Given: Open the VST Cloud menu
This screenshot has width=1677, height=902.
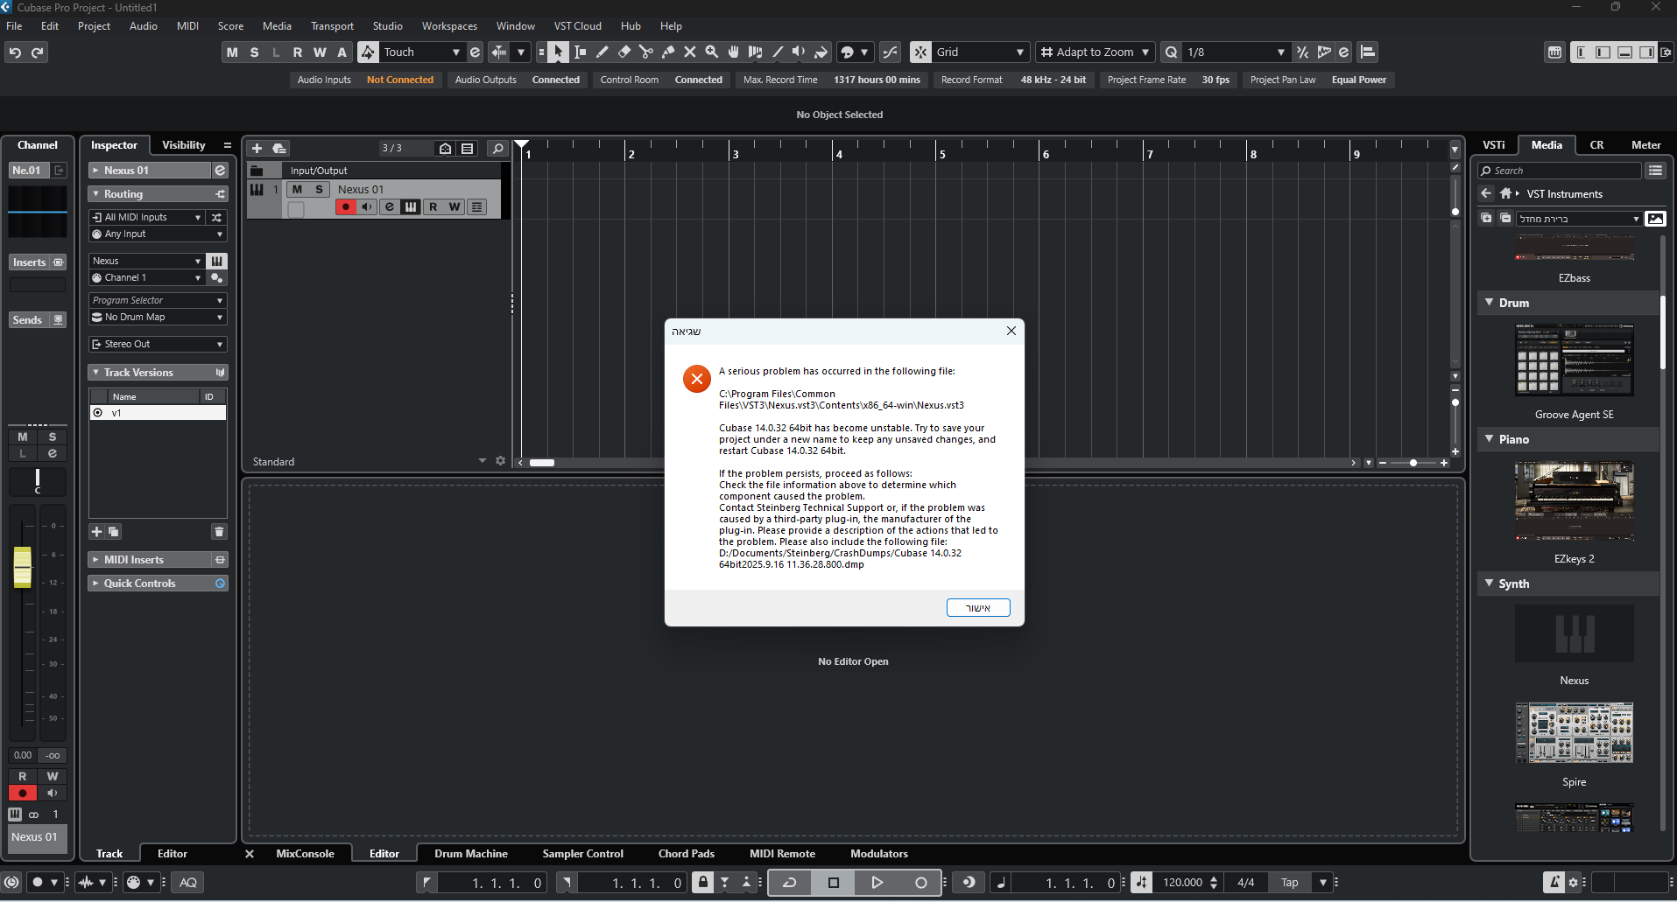Looking at the screenshot, I should point(577,26).
